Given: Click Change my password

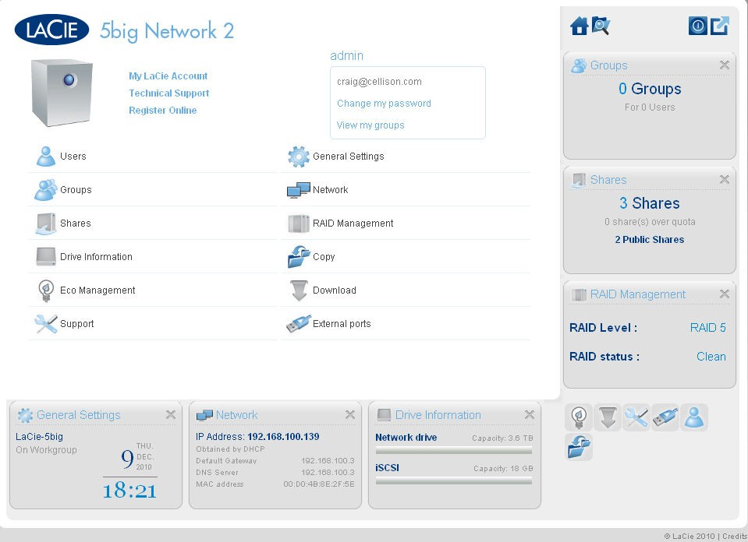Looking at the screenshot, I should click(x=384, y=104).
